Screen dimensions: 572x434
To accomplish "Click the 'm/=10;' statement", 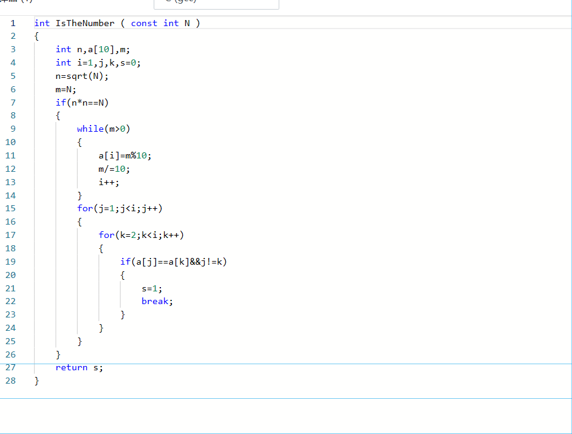I will pyautogui.click(x=114, y=169).
